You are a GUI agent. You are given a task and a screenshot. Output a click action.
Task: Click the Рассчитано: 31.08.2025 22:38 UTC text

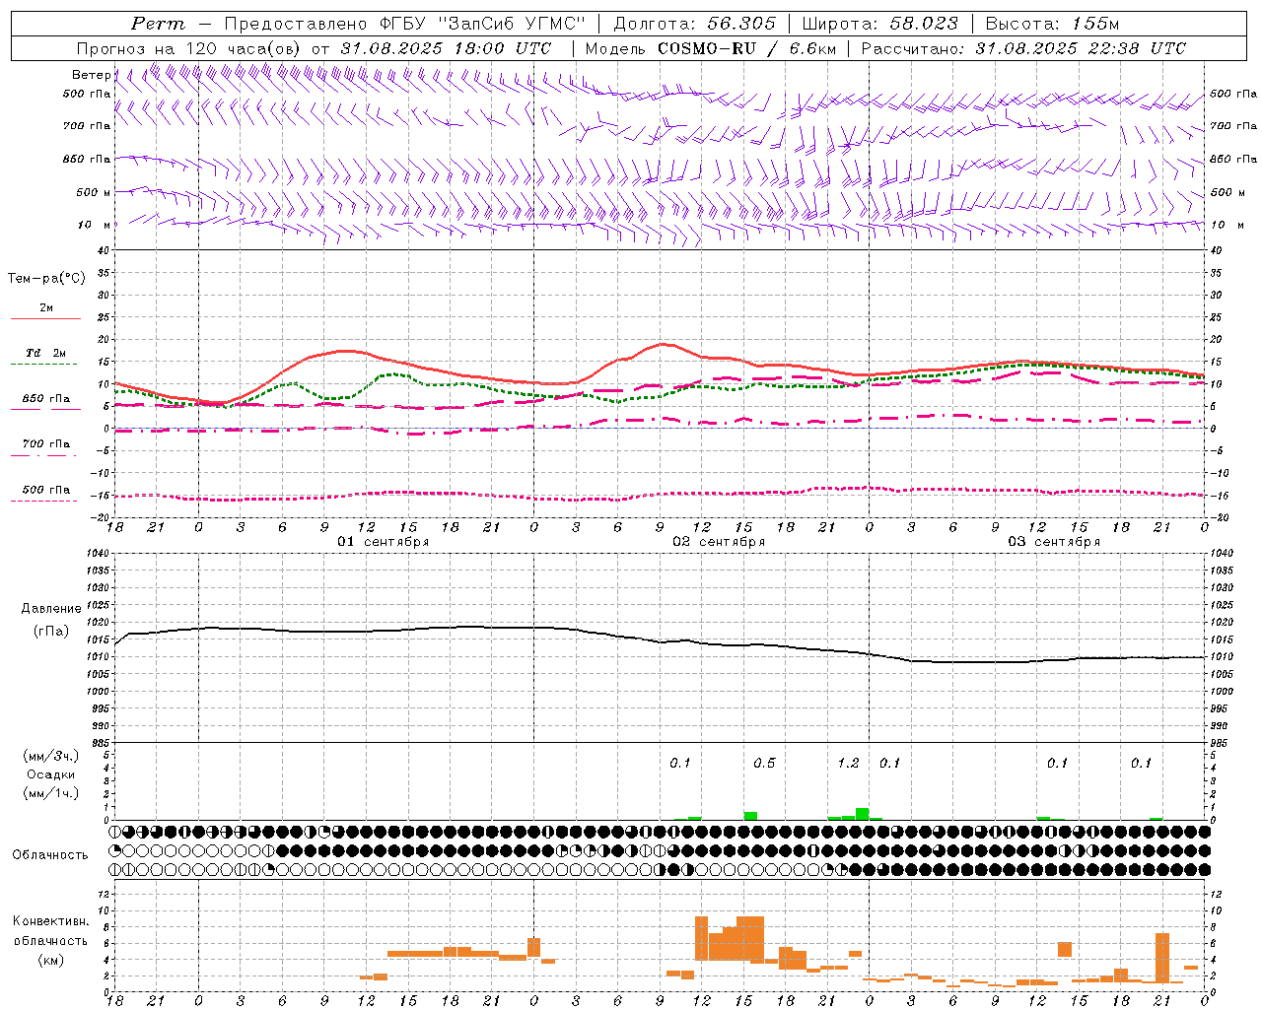tap(1023, 48)
